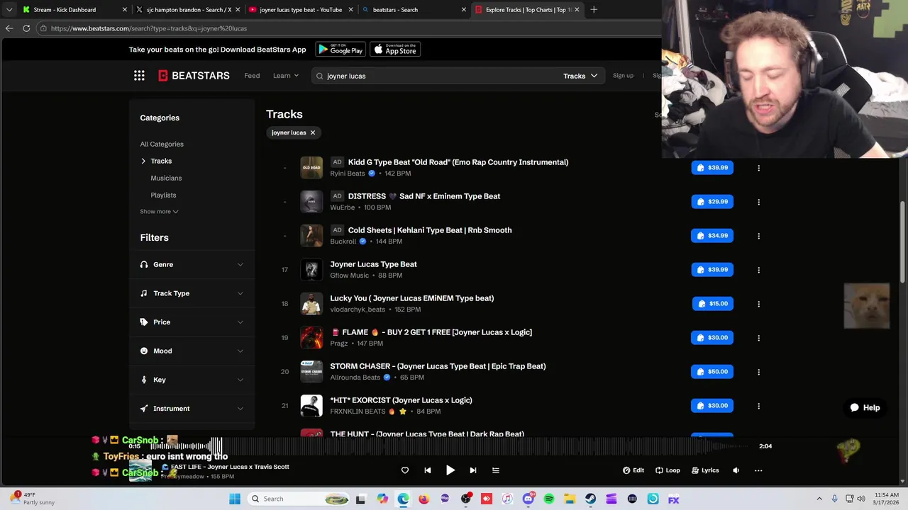Open more options for Kidd G Type Beat
Viewport: 908px width, 510px height.
coord(758,168)
